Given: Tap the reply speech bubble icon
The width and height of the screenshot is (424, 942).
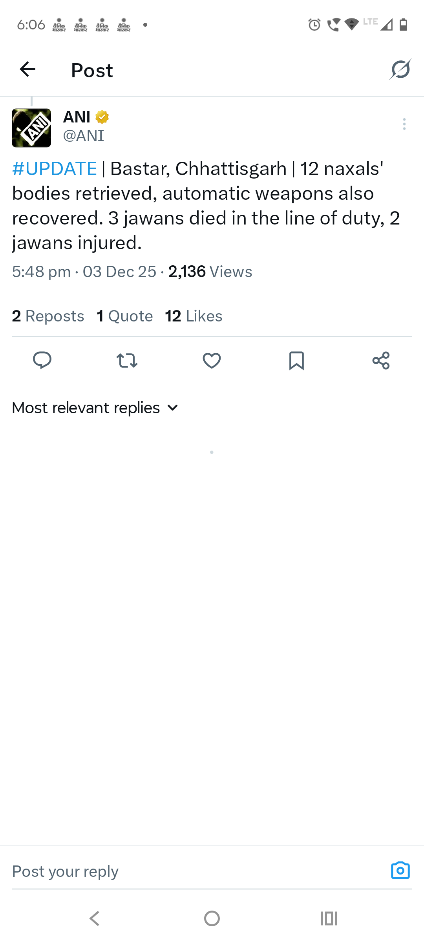Looking at the screenshot, I should pyautogui.click(x=42, y=360).
